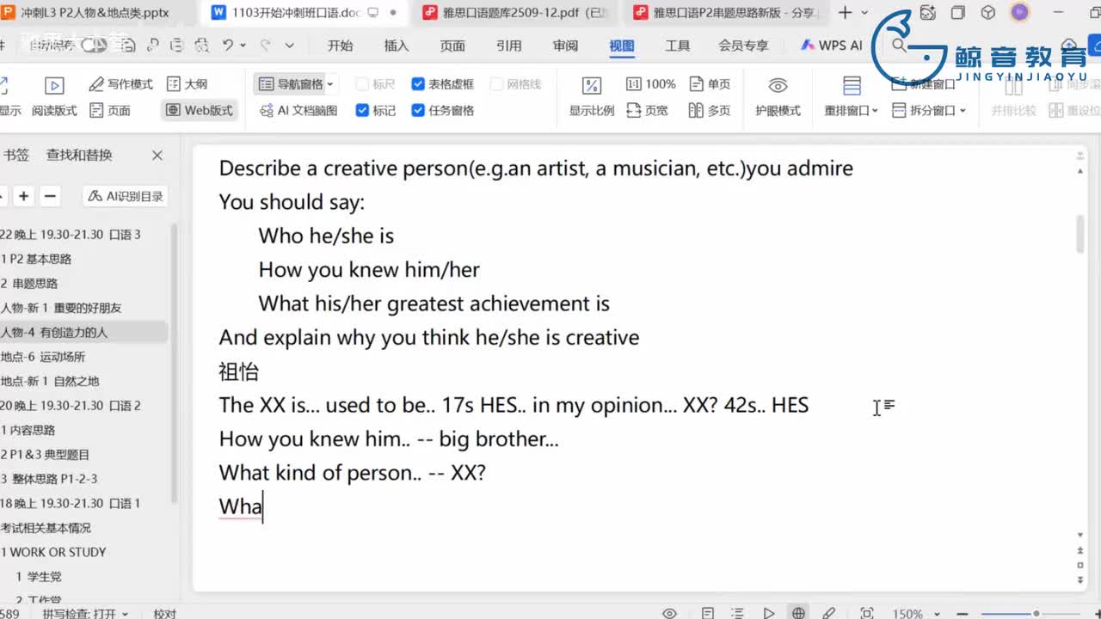This screenshot has height=619, width=1101.
Task: Switch to 雅思口语P2串题思路新版 tab
Action: [x=727, y=13]
